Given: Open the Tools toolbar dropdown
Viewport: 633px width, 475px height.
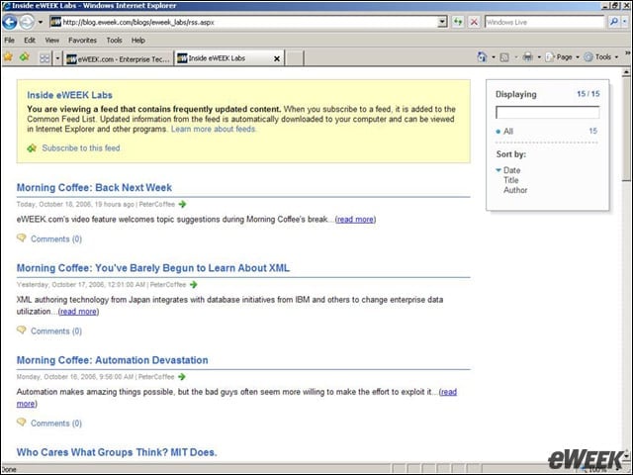Looking at the screenshot, I should click(601, 57).
